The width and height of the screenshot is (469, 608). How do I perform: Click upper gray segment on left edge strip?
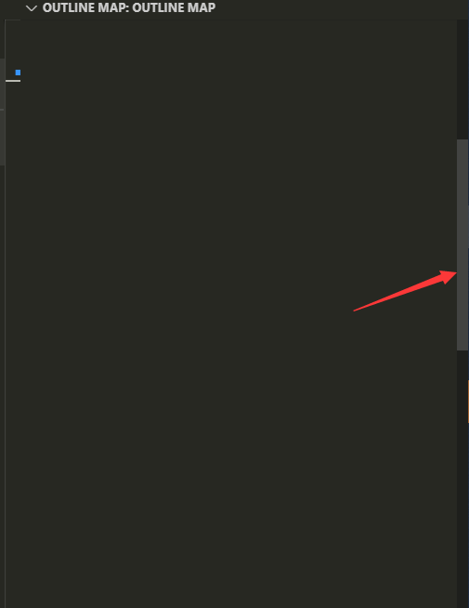coord(2,84)
